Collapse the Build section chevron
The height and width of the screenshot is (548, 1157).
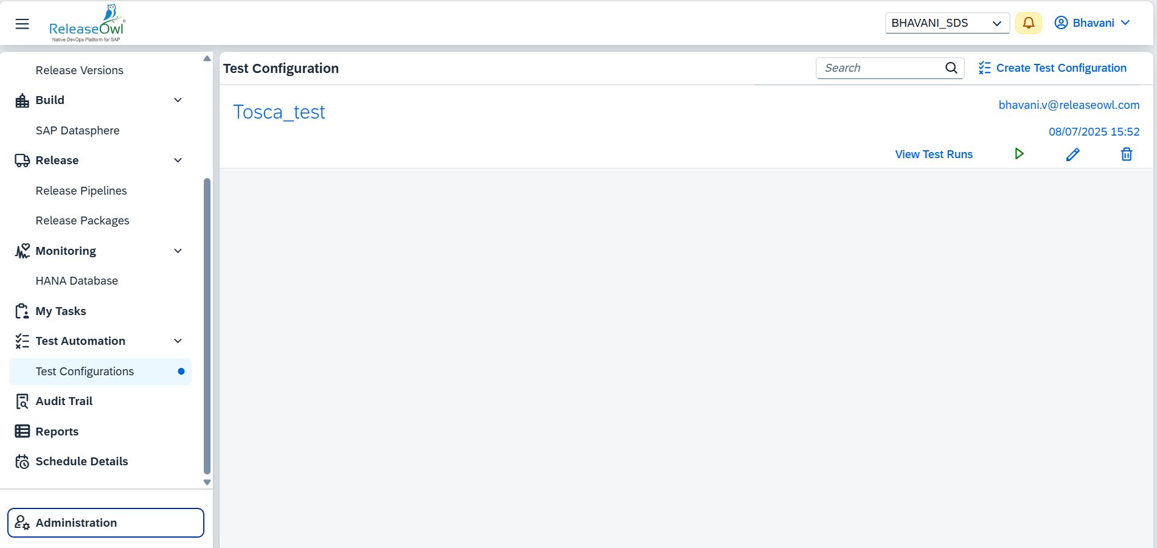click(178, 100)
